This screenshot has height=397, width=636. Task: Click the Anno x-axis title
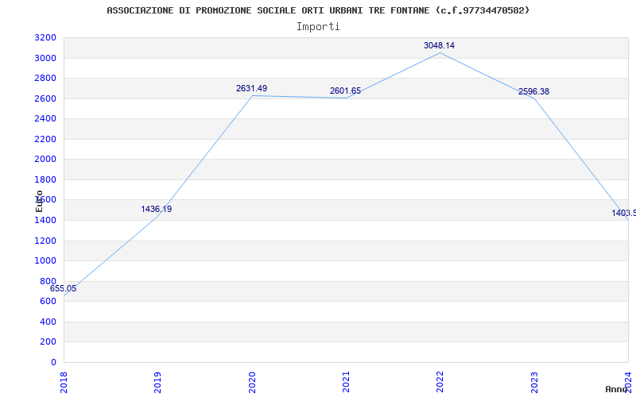(x=617, y=389)
